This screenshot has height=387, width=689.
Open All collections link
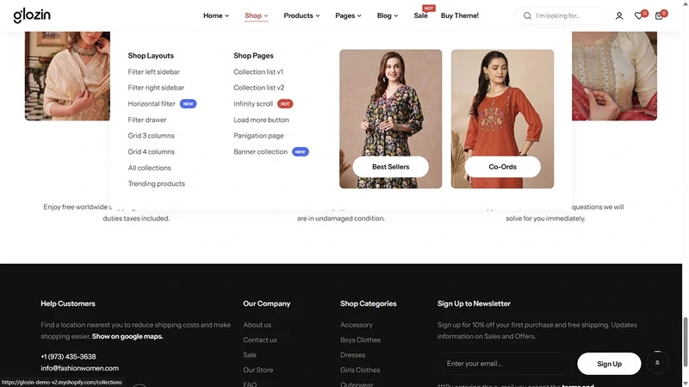(149, 168)
